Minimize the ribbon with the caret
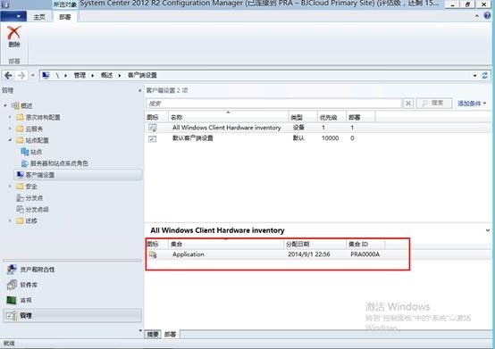 pos(477,16)
